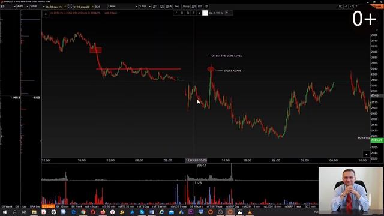The height and width of the screenshot is (216, 384).
Task: Switch to the BR Week tab
Action: 77,206
